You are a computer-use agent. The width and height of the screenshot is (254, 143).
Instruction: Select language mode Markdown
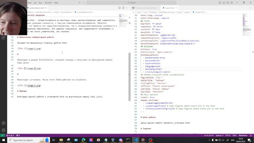tap(243, 135)
